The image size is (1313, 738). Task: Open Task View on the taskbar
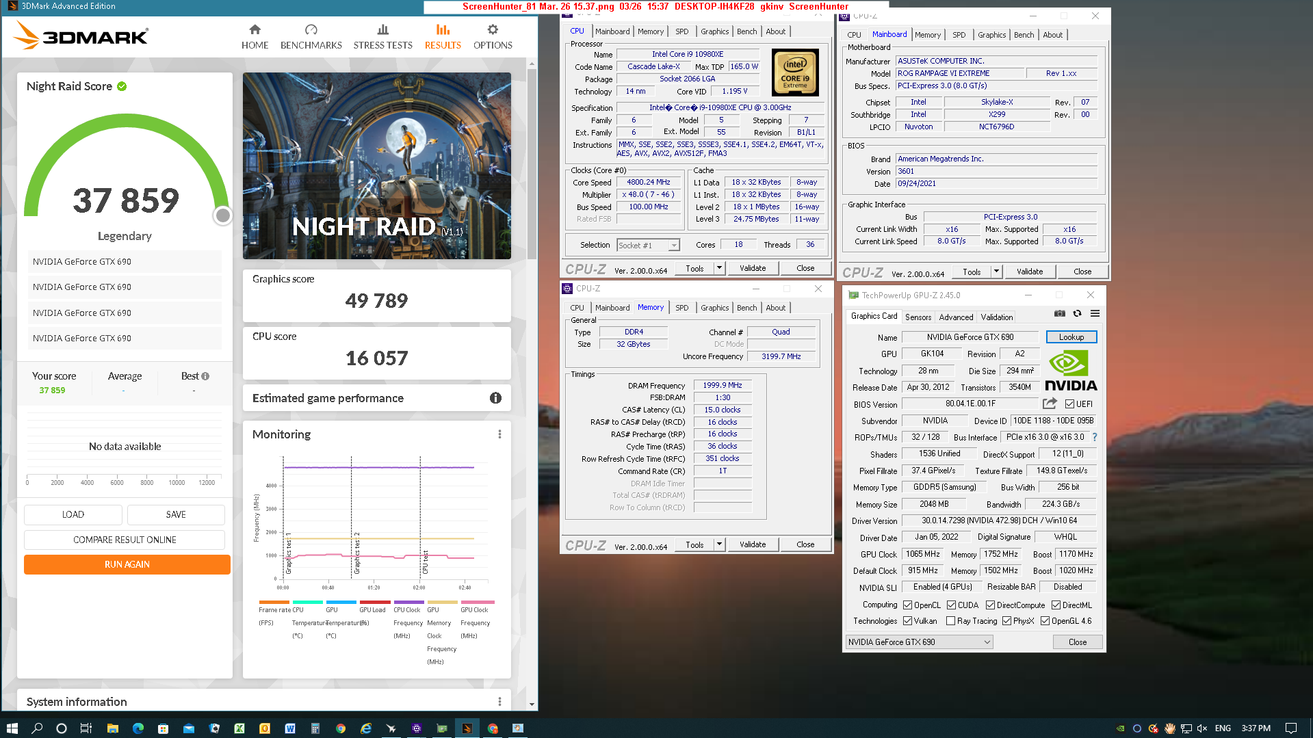point(86,728)
